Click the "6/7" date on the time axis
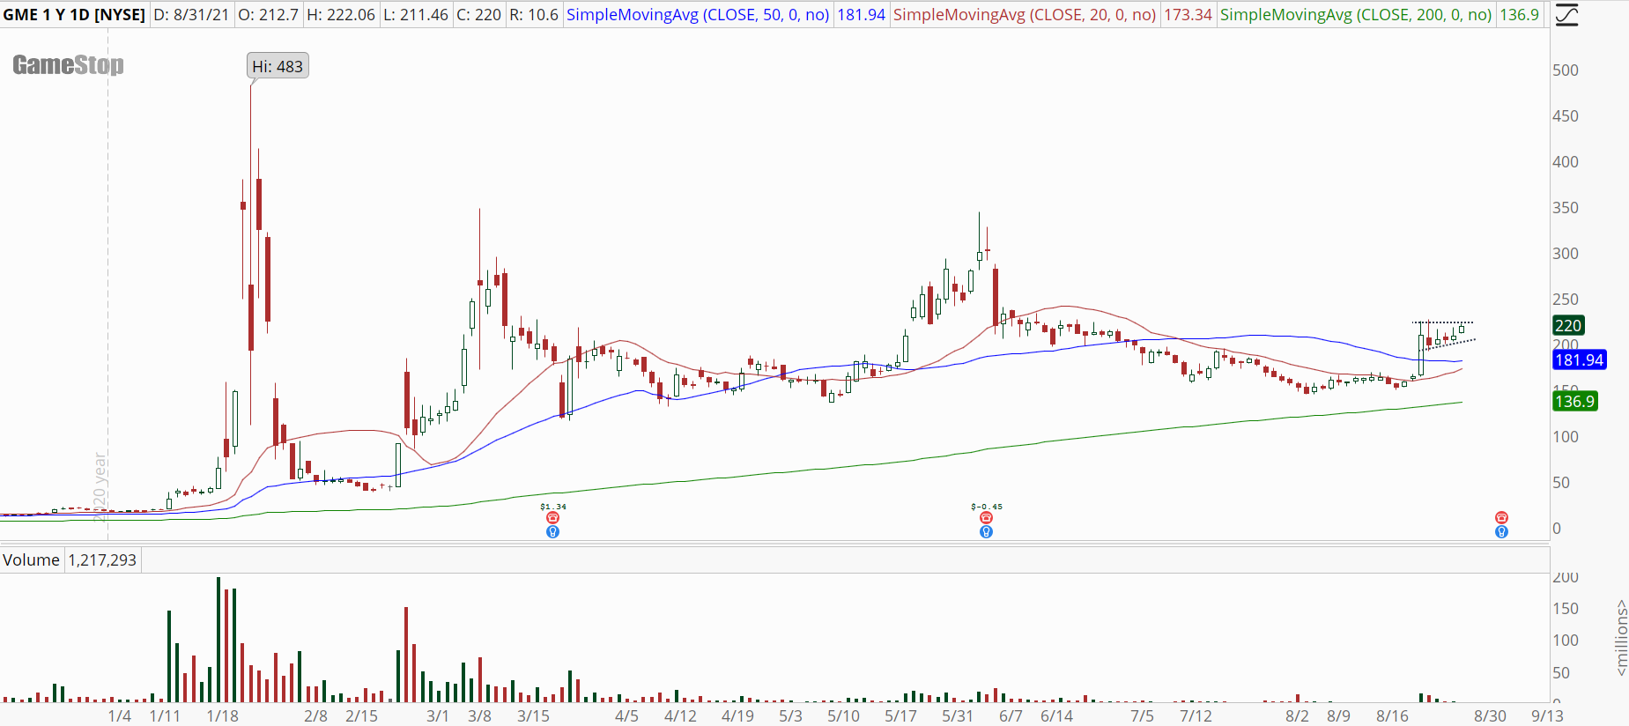Screen dimensions: 1629x726 pyautogui.click(x=1011, y=716)
